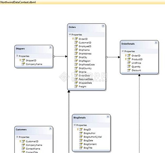Click the BlogTitle property icon
Viewport: 165px width, 153px height.
tap(81, 148)
